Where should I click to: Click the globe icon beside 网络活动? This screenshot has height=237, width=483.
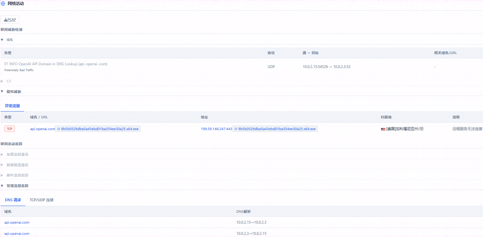pyautogui.click(x=3, y=4)
